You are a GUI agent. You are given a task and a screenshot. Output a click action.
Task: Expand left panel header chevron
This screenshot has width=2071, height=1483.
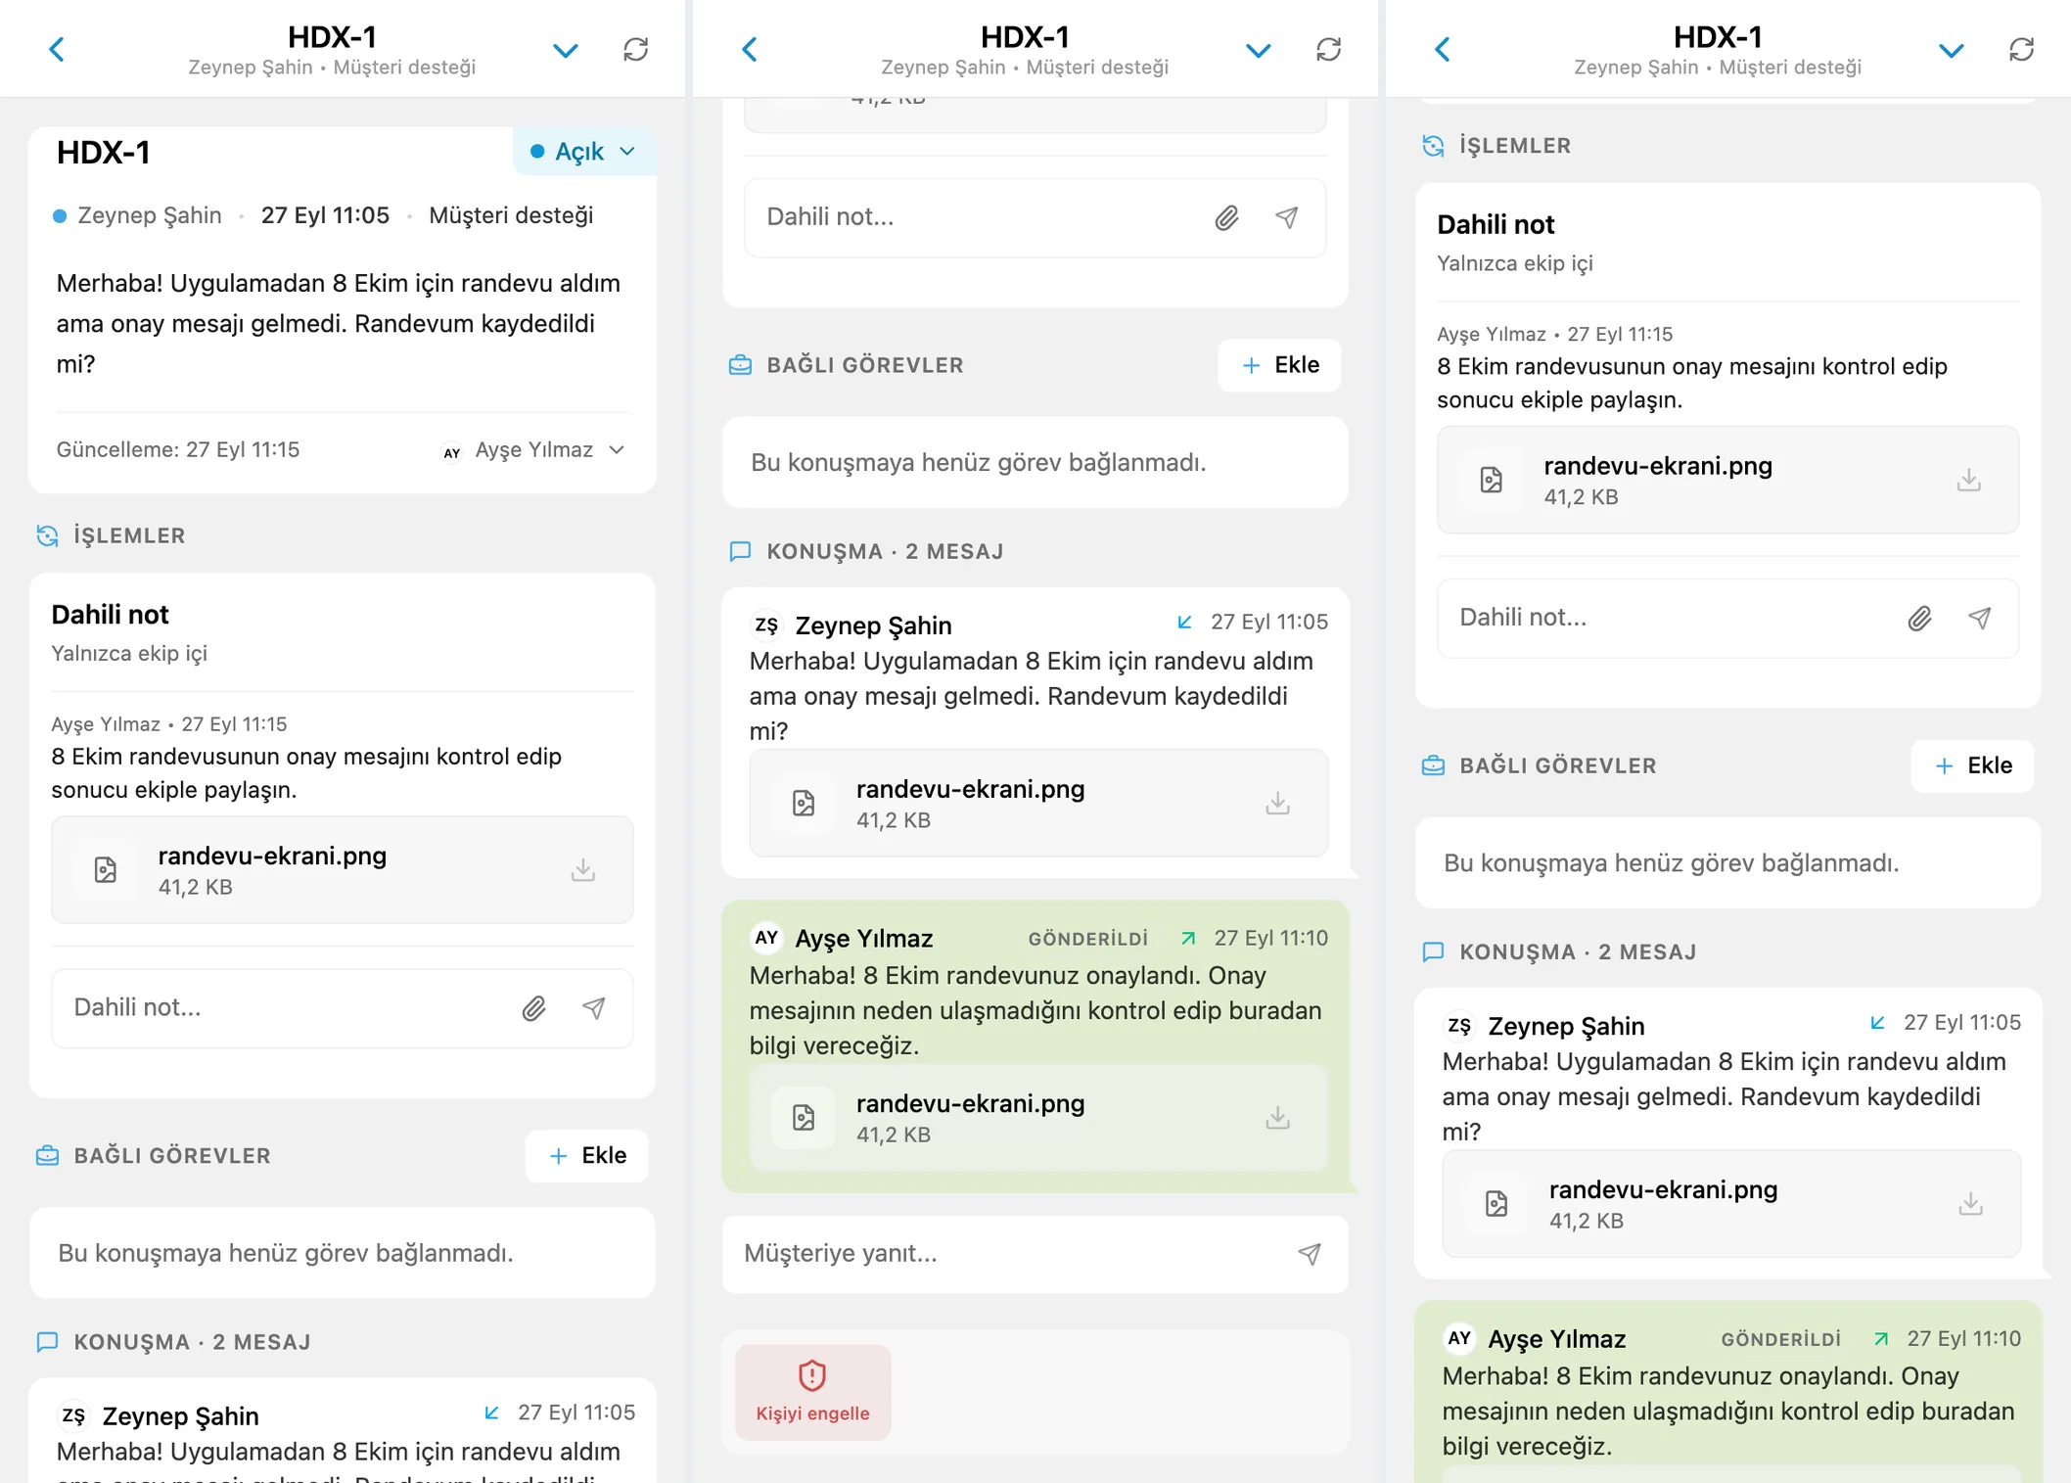[x=566, y=50]
